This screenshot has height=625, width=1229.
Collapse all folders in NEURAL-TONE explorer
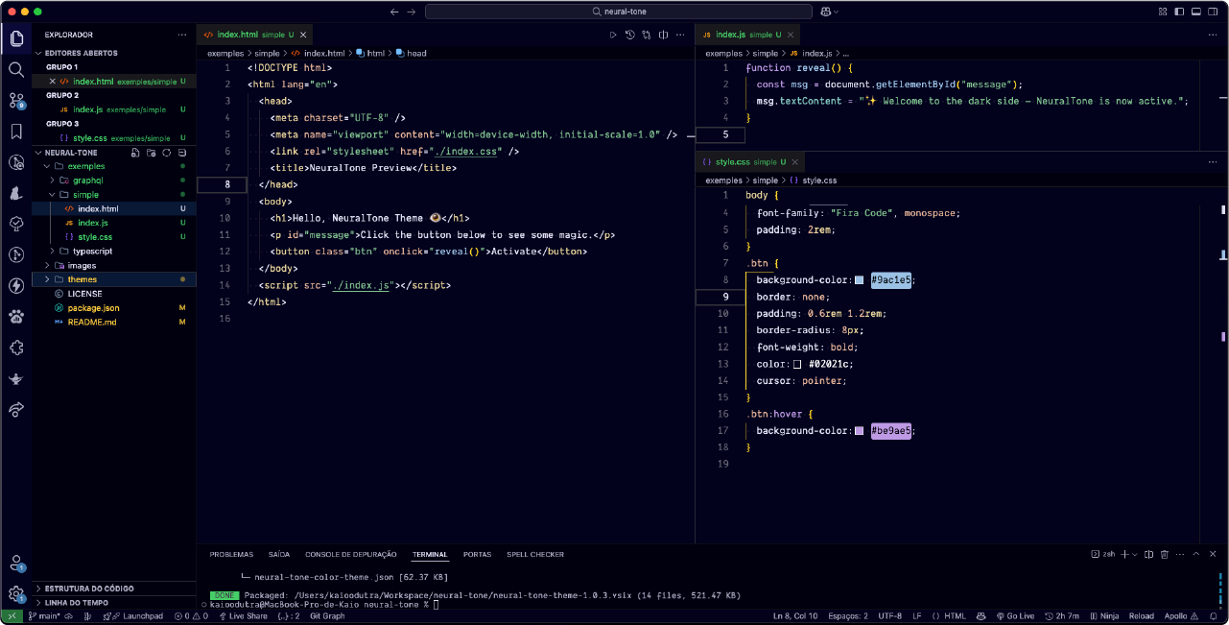pyautogui.click(x=182, y=153)
